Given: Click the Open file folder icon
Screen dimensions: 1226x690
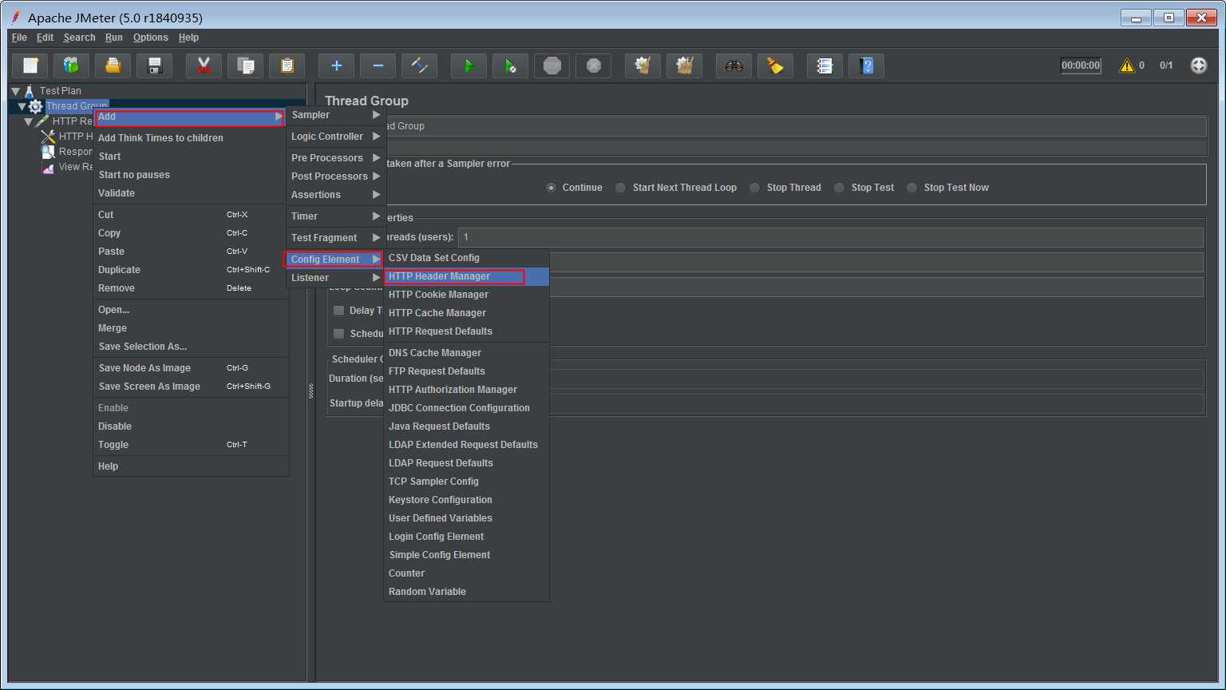Looking at the screenshot, I should (x=113, y=65).
